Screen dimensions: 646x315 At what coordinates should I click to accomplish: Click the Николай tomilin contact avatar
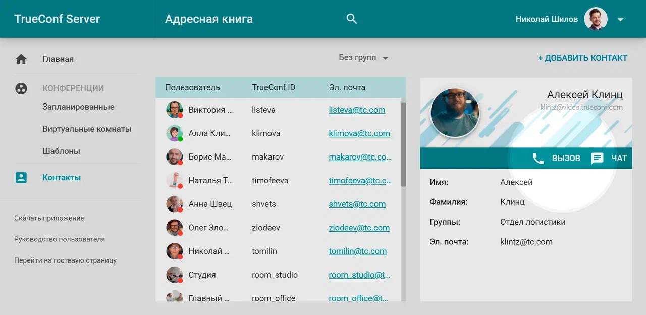pyautogui.click(x=174, y=251)
